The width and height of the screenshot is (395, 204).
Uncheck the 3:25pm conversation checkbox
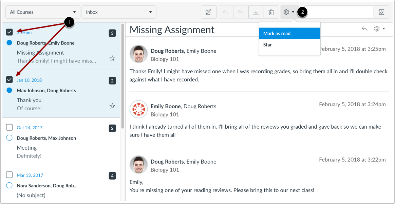[9, 32]
